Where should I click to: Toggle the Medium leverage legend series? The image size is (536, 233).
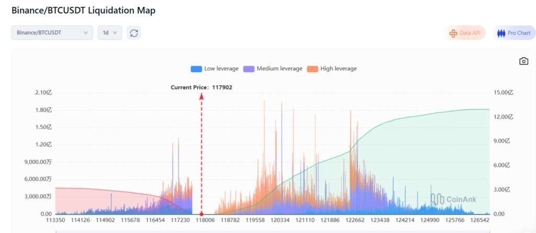[273, 69]
